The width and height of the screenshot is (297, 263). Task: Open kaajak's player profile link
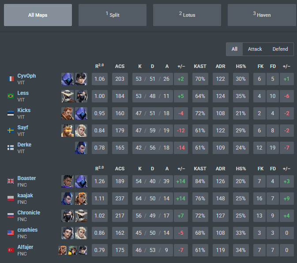(25, 195)
